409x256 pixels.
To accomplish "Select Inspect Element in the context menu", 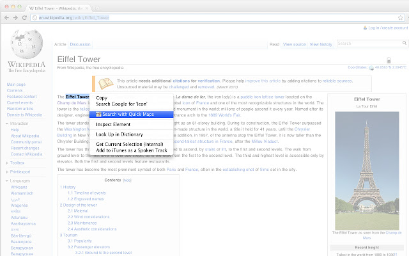I will coord(113,124).
